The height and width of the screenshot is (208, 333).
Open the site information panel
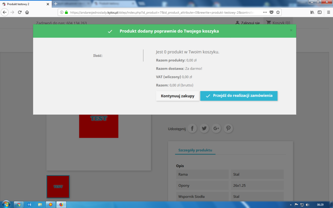[x=62, y=12]
